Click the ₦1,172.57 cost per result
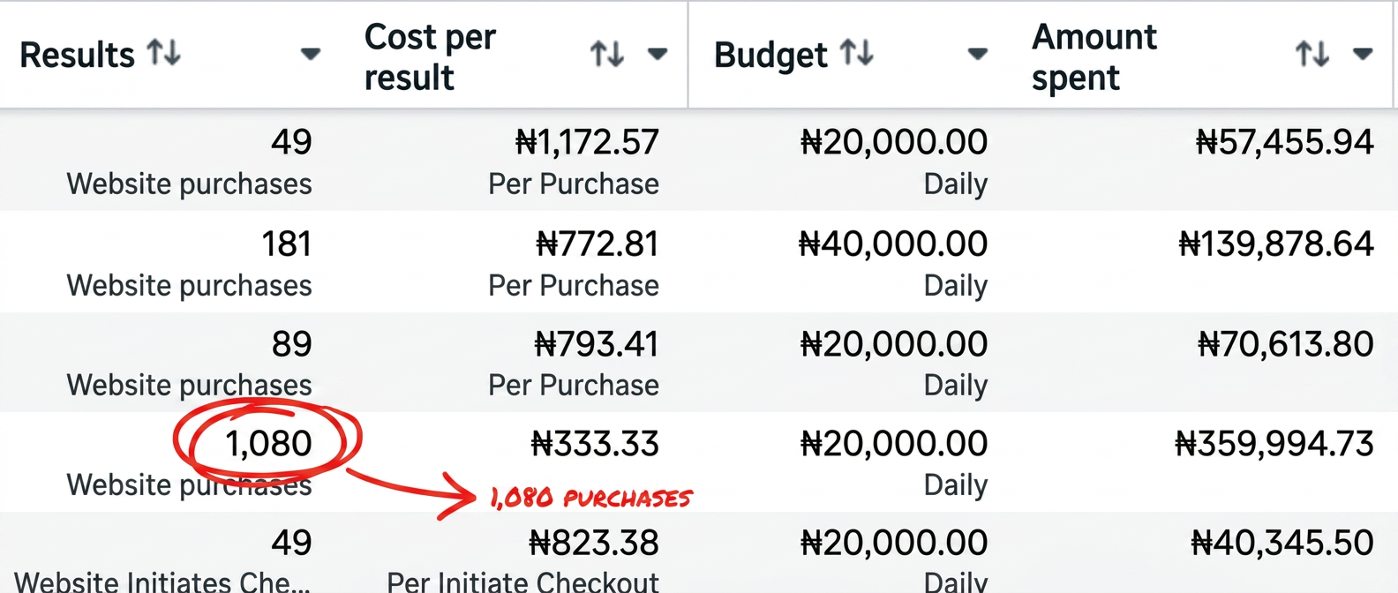This screenshot has height=593, width=1398. coord(587,141)
